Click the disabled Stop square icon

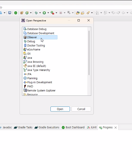point(61,13)
